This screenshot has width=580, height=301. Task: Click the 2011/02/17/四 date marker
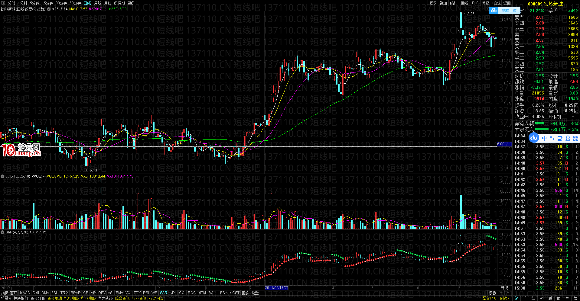pyautogui.click(x=276, y=288)
